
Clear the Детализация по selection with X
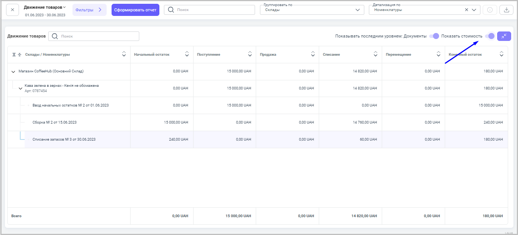point(466,10)
